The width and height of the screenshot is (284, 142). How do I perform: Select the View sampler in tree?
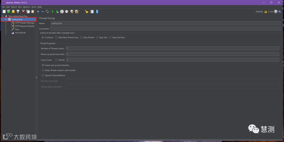tap(17, 29)
